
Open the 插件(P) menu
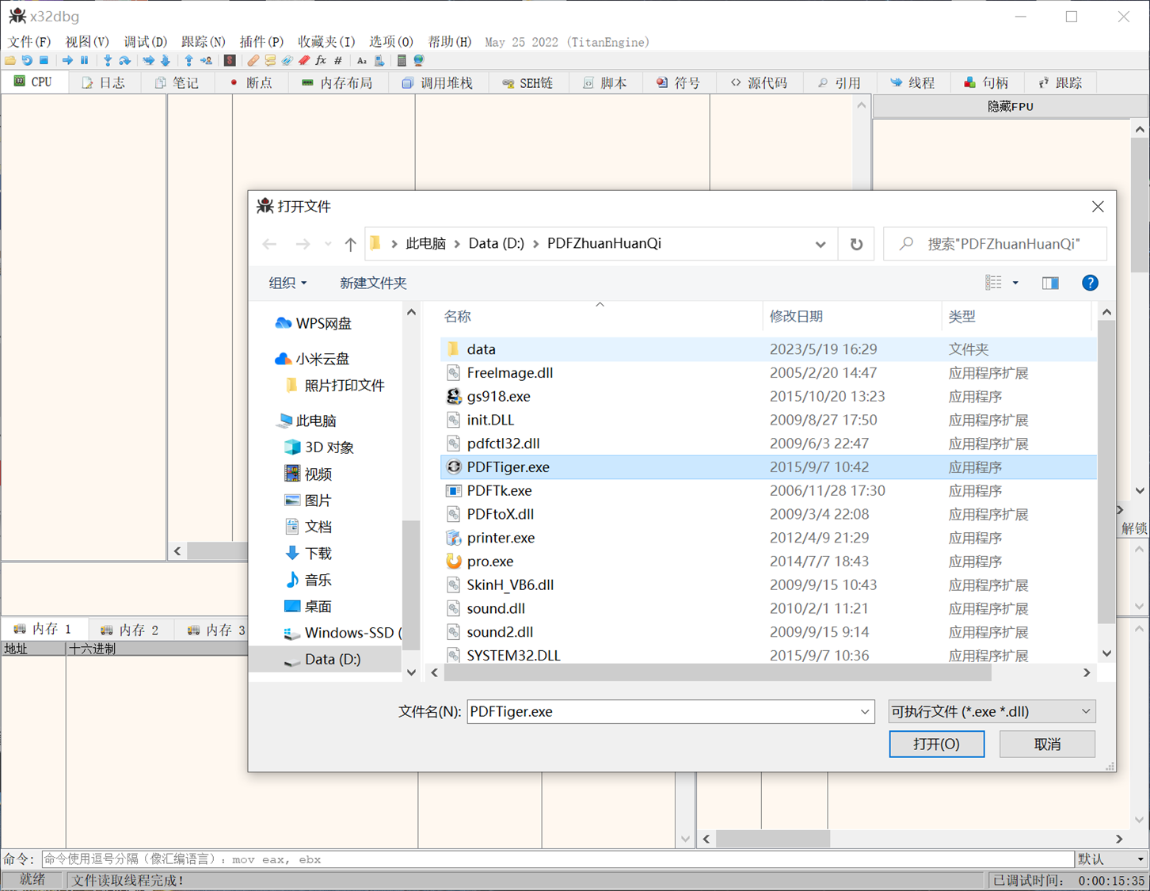pyautogui.click(x=261, y=42)
